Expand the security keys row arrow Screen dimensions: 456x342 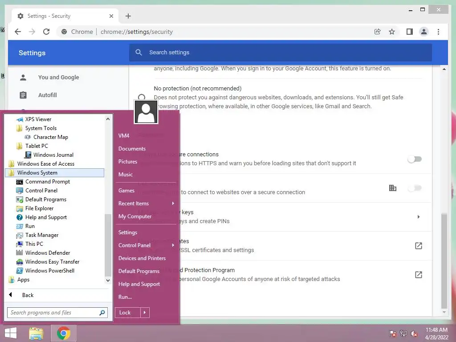point(418,217)
